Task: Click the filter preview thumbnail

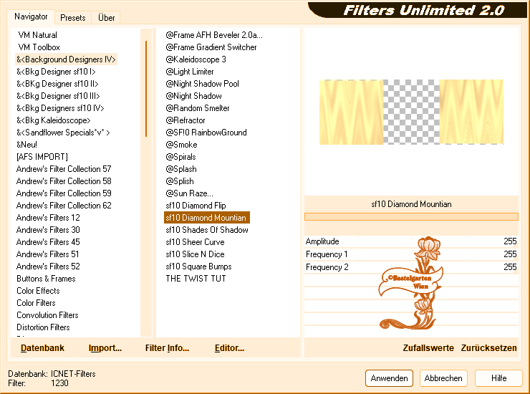Action: (x=411, y=112)
